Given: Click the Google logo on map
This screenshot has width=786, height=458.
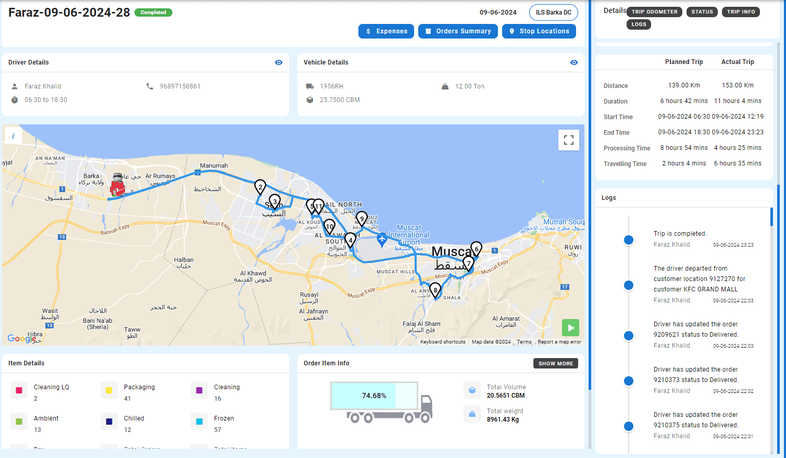Looking at the screenshot, I should [x=22, y=338].
